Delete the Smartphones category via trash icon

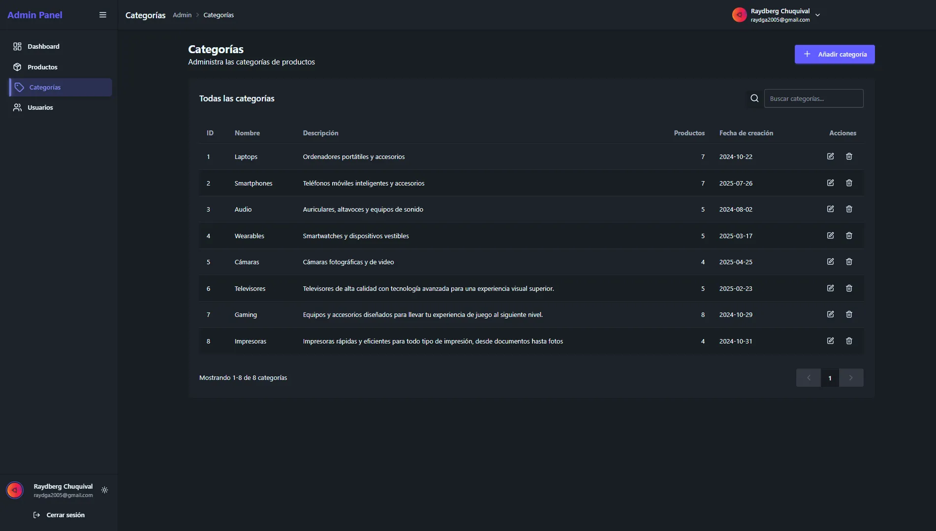pos(849,183)
